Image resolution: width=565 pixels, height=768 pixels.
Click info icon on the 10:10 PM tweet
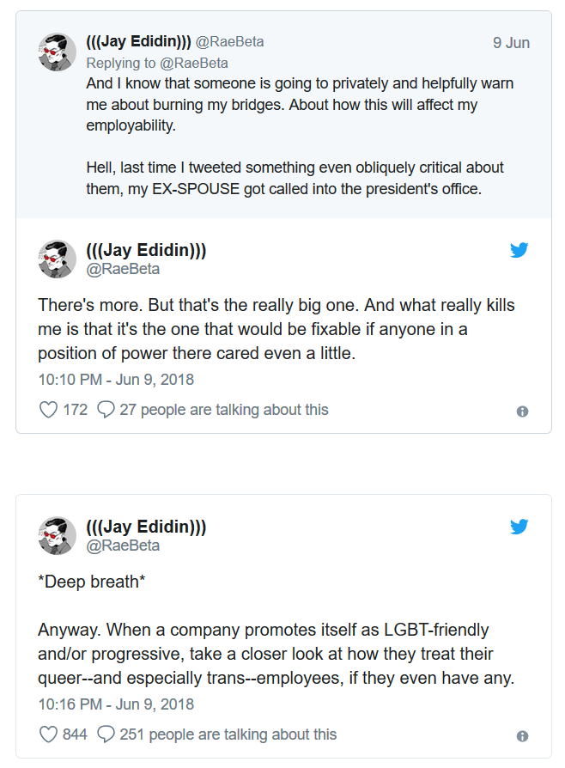522,411
